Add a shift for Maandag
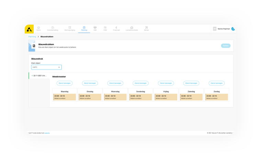The image size is (261, 160). pyautogui.click(x=65, y=83)
